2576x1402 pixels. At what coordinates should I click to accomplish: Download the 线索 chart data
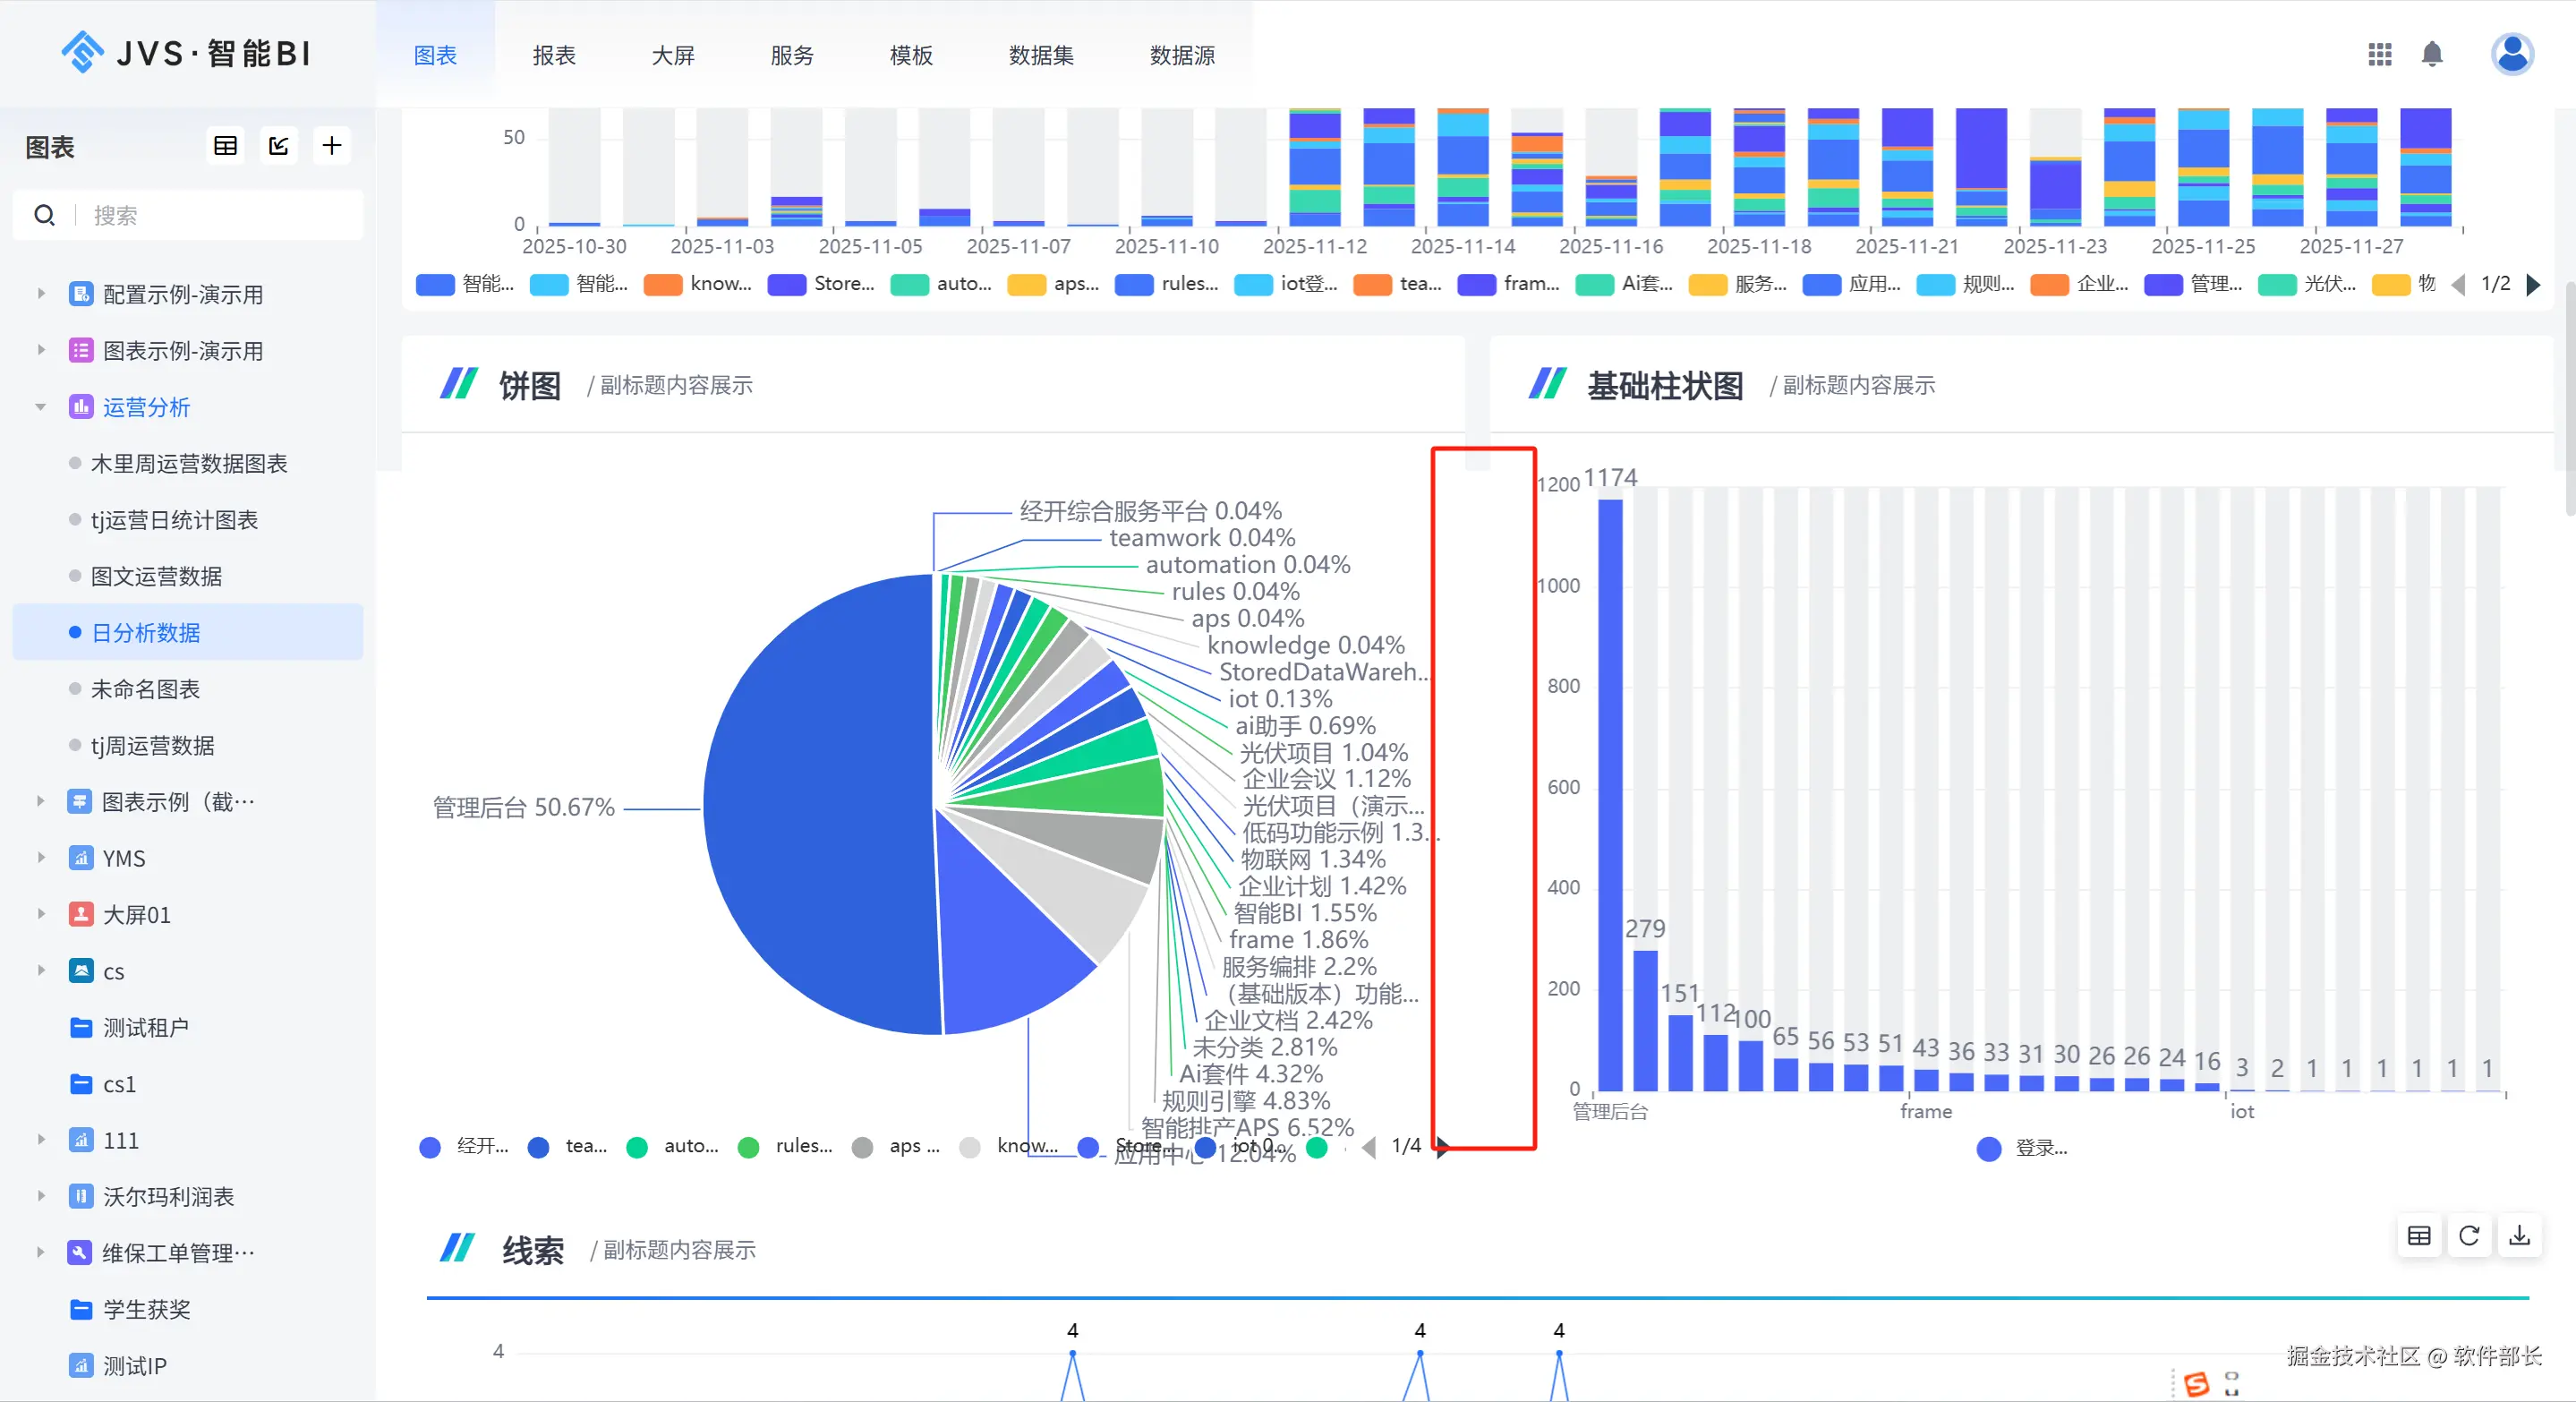pos(2520,1236)
